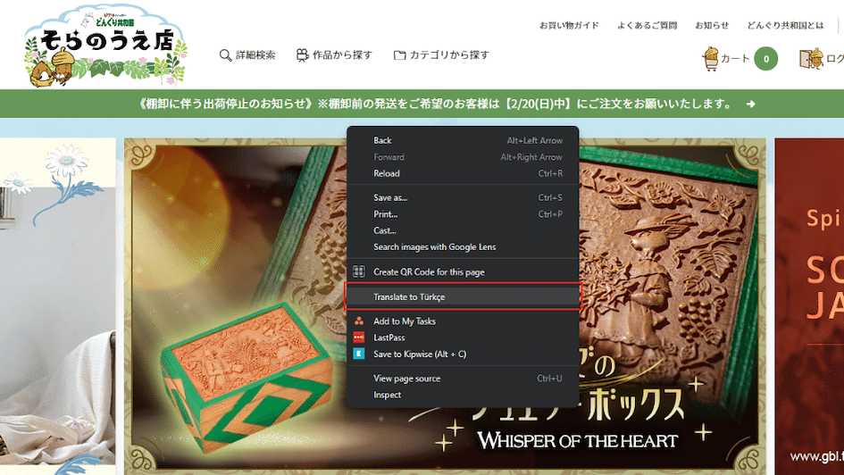Choose Cast... in the context menu
Screen dimensions: 844x475
coord(463,230)
